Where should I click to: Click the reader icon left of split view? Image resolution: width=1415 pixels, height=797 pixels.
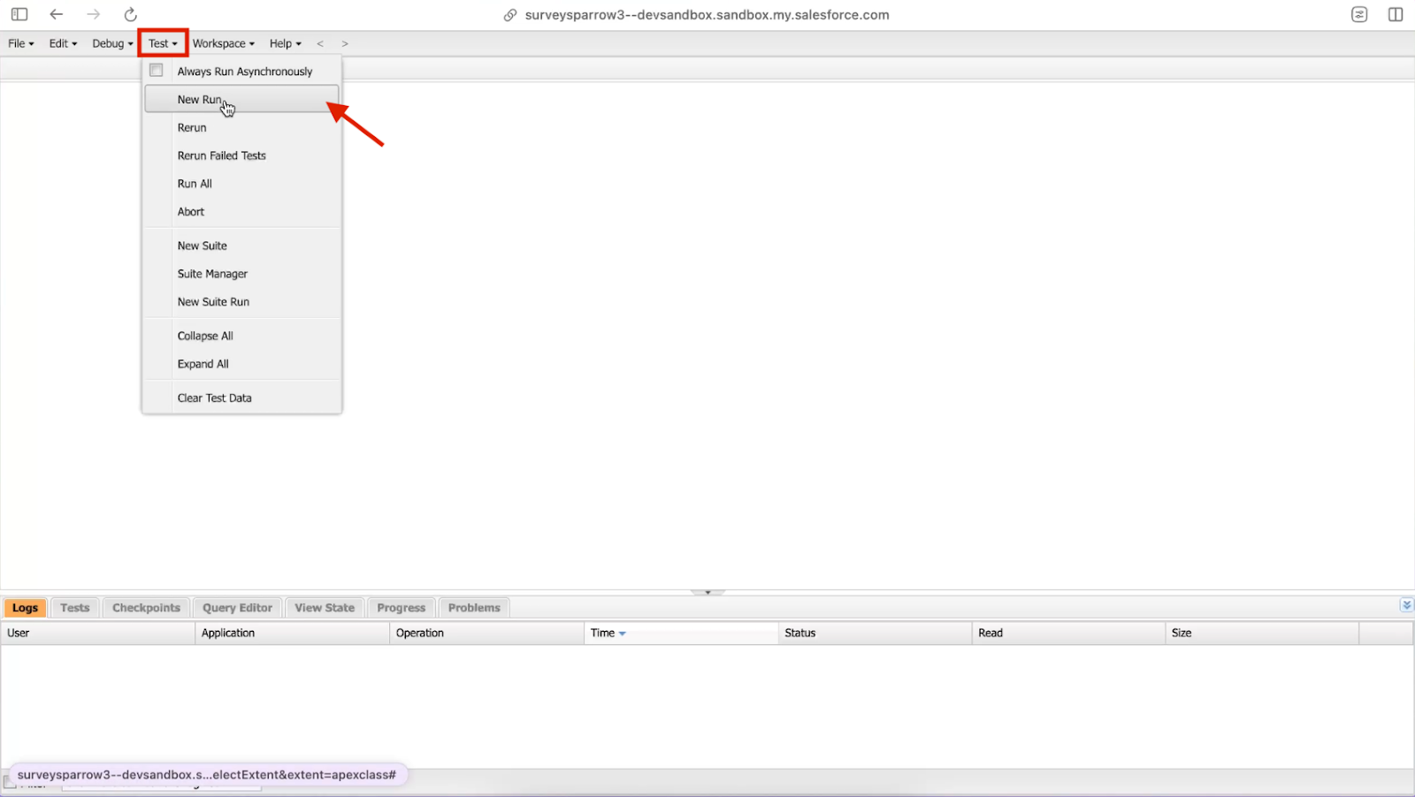click(x=1359, y=14)
